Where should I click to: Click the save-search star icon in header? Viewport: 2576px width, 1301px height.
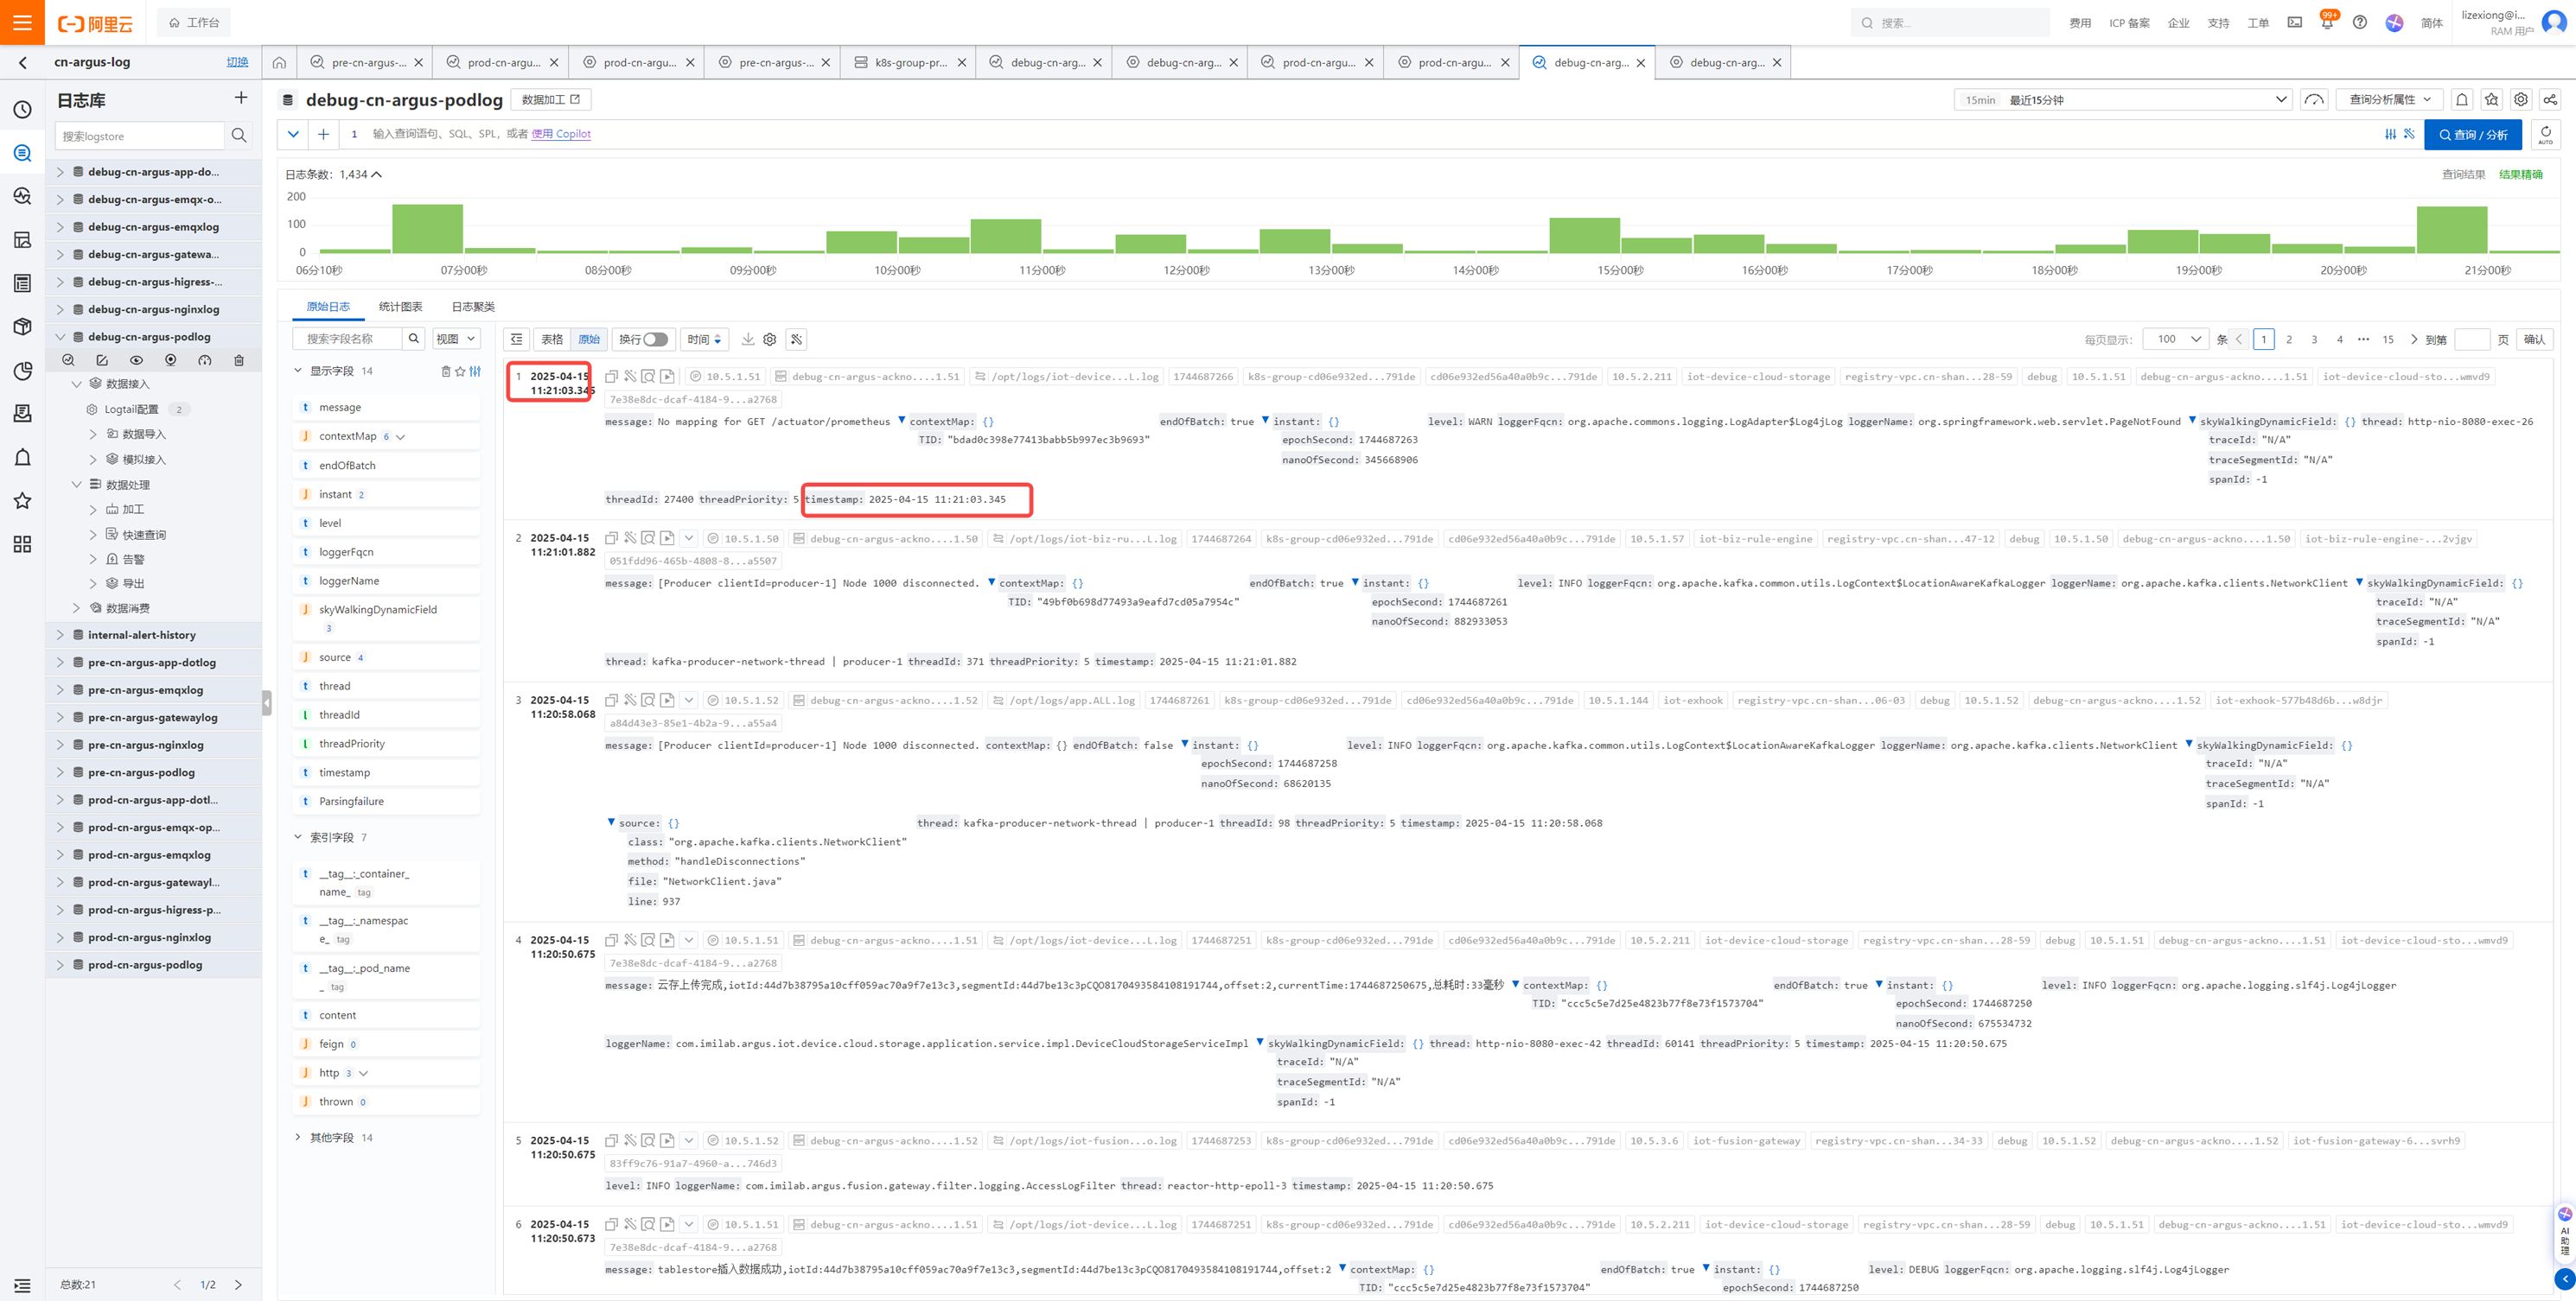(x=2491, y=100)
